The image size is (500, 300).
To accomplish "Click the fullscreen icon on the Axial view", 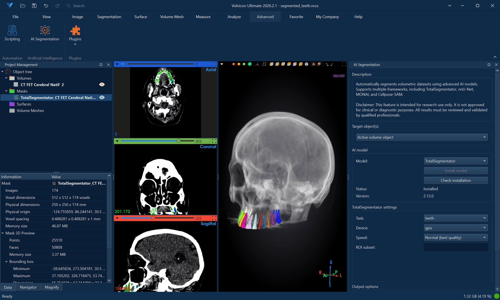I will pos(214,64).
